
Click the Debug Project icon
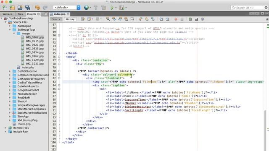[121, 8]
